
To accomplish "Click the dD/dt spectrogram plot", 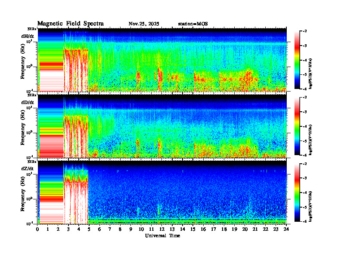I will [x=162, y=126].
